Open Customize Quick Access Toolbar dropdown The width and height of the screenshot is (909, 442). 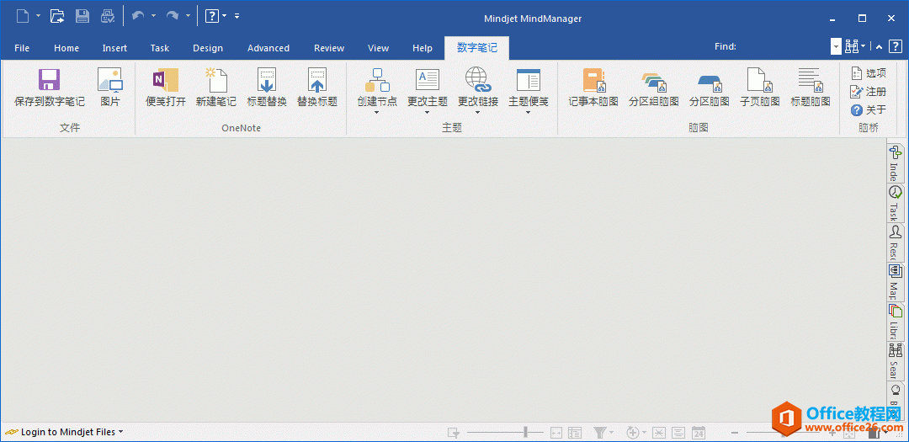tap(237, 16)
